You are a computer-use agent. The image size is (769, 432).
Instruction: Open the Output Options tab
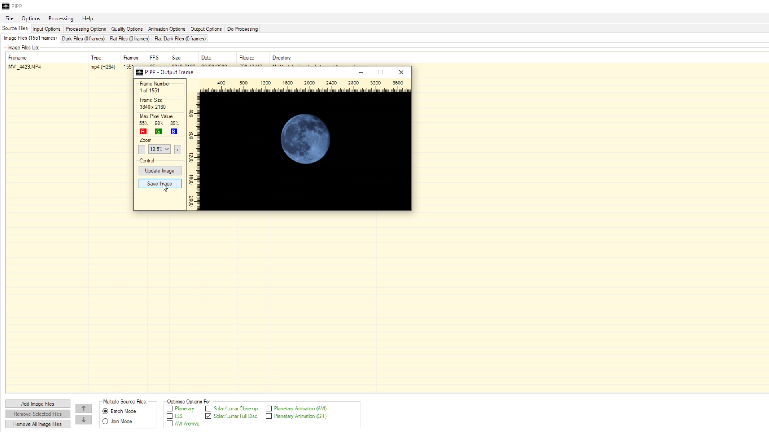[206, 29]
